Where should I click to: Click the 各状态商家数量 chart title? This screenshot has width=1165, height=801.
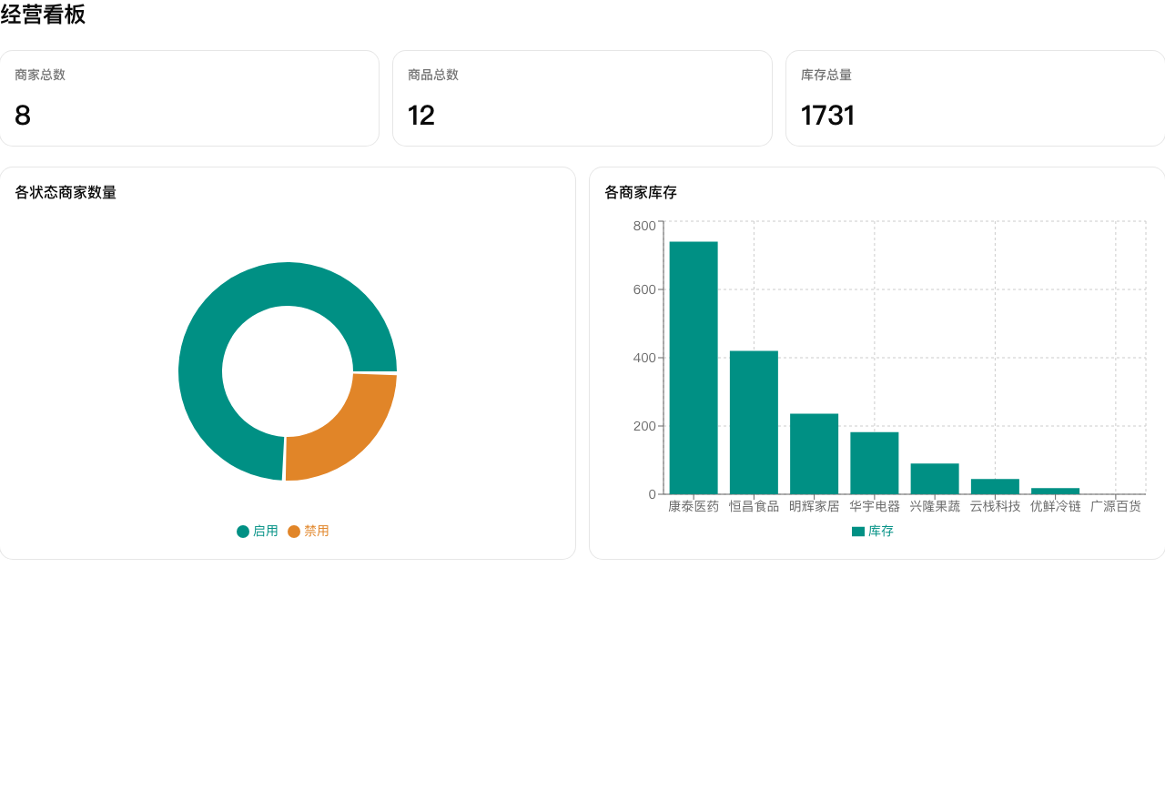(66, 192)
